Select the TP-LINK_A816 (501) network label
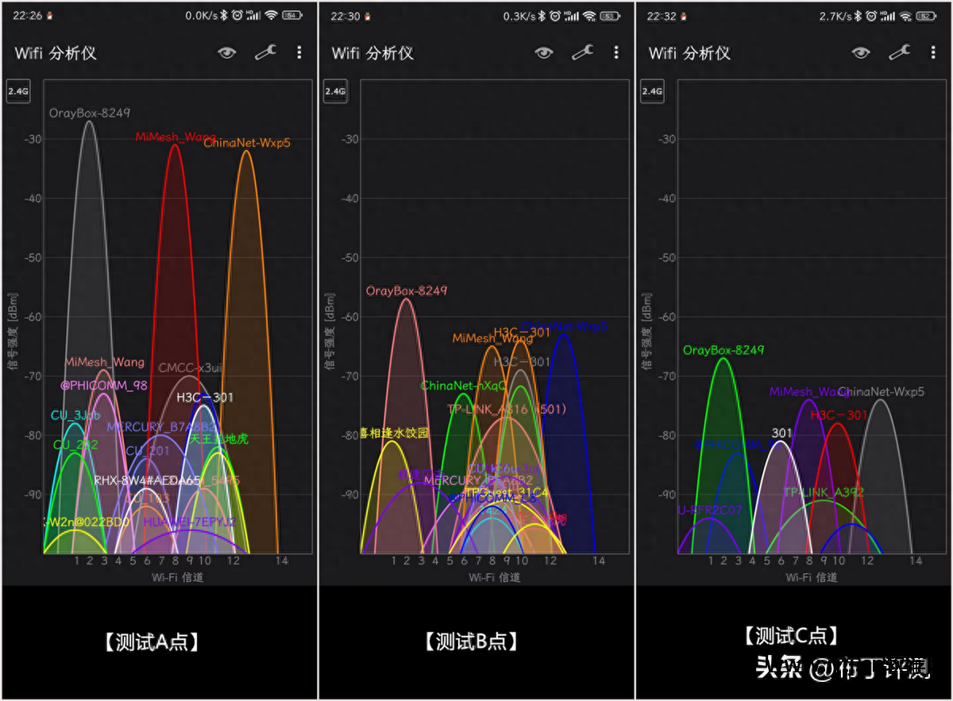Screen dimensions: 953x701 tap(506, 410)
